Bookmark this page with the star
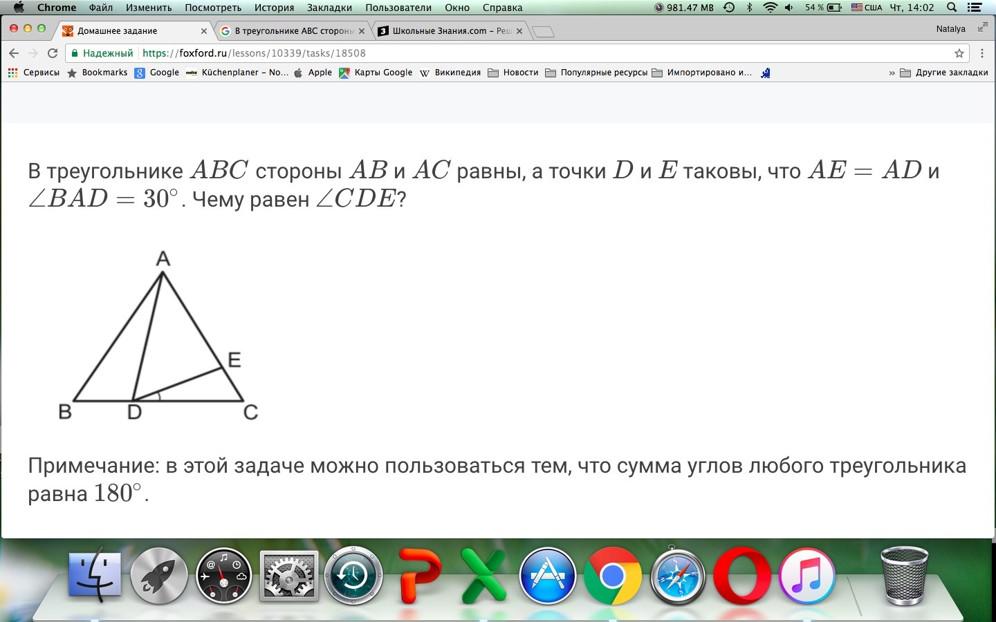 coord(959,53)
